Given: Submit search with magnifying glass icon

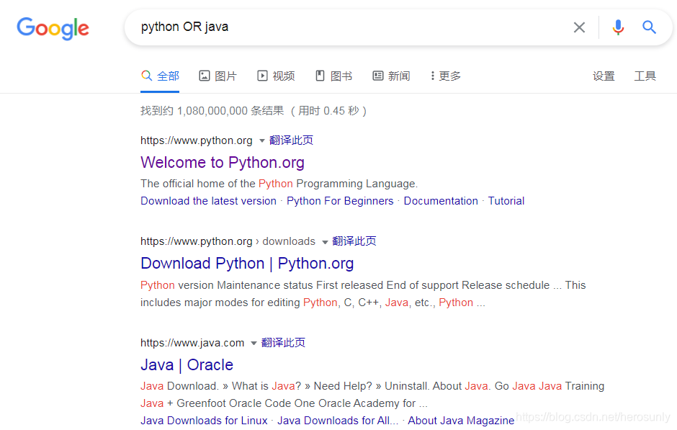Looking at the screenshot, I should [649, 27].
